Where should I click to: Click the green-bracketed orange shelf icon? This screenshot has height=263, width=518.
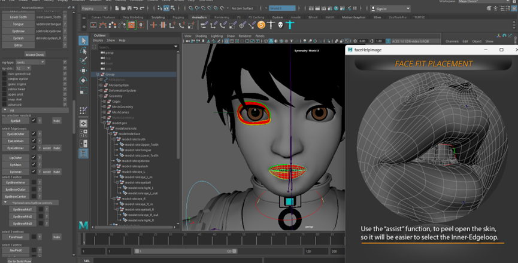(x=132, y=25)
